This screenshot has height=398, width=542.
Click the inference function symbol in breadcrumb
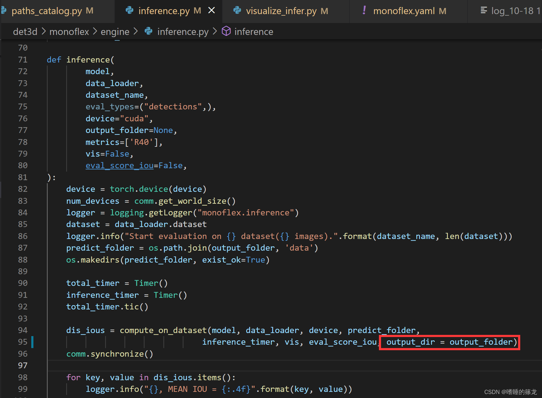point(254,32)
